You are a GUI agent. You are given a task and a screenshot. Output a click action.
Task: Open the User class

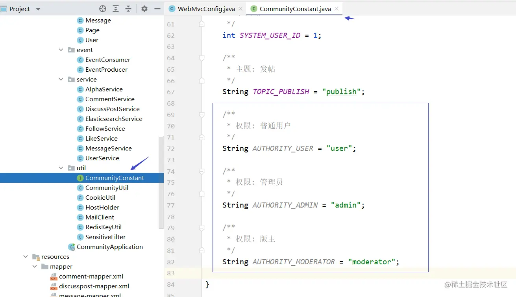[x=92, y=40]
